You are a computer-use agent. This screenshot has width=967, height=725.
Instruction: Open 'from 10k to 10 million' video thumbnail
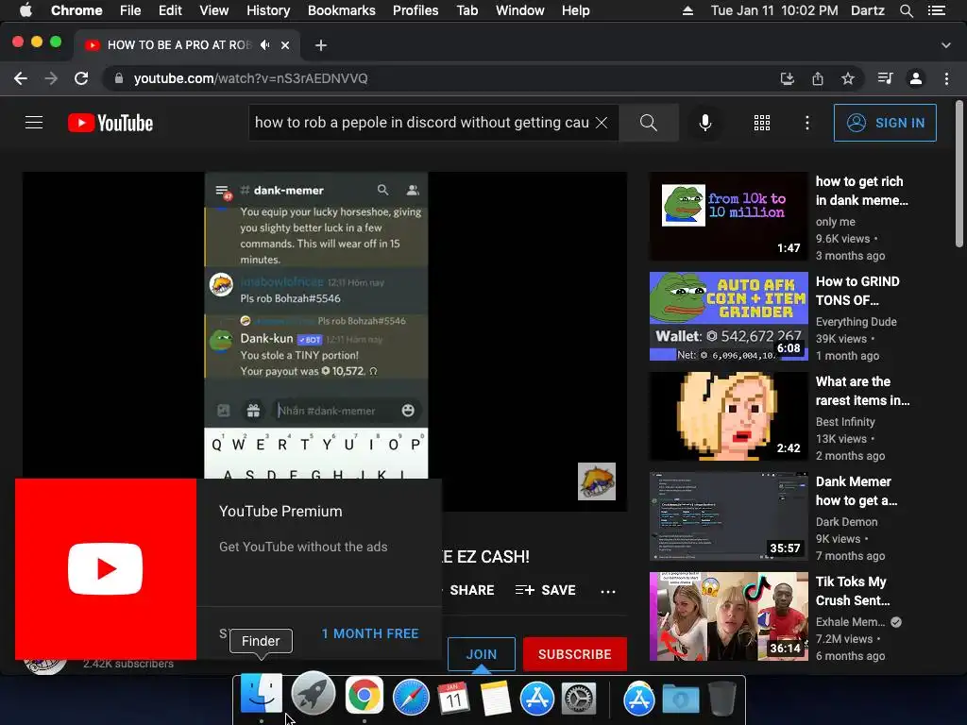coord(728,216)
